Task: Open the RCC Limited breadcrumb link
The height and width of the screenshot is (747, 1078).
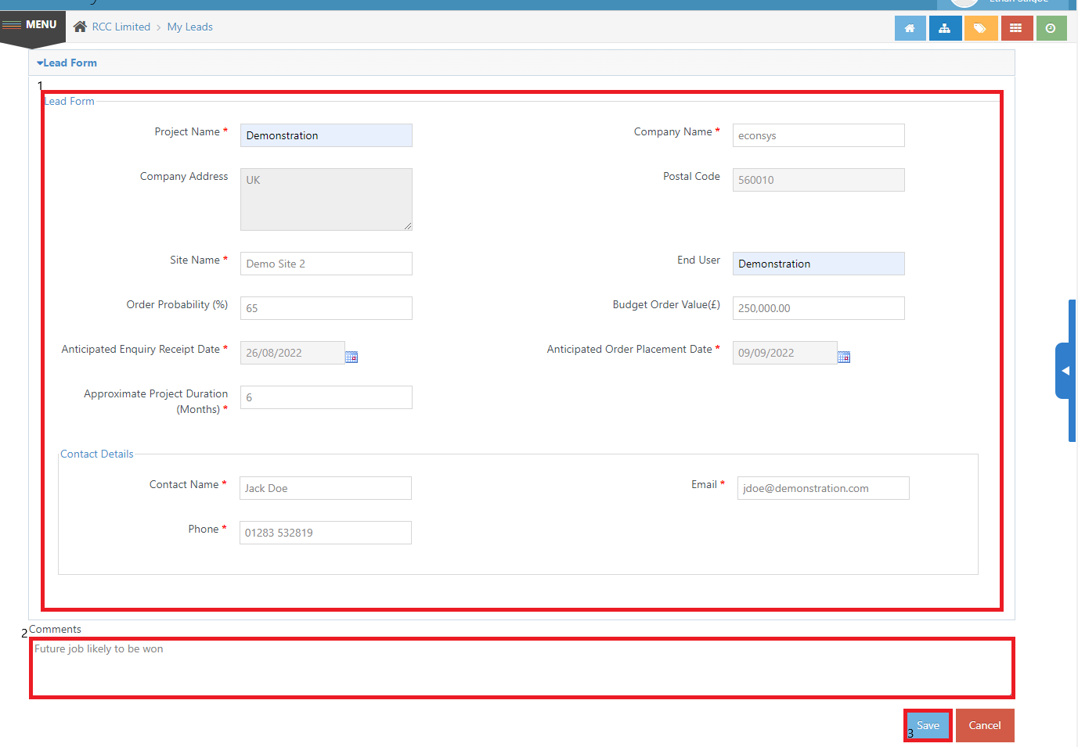Action: 121,27
